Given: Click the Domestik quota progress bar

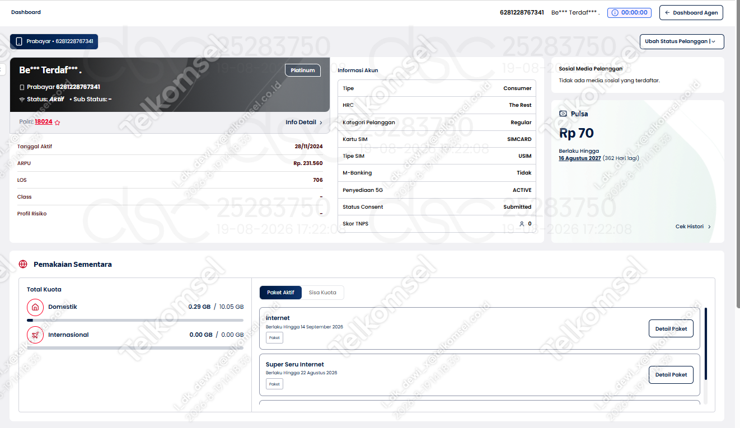Looking at the screenshot, I should 135,320.
